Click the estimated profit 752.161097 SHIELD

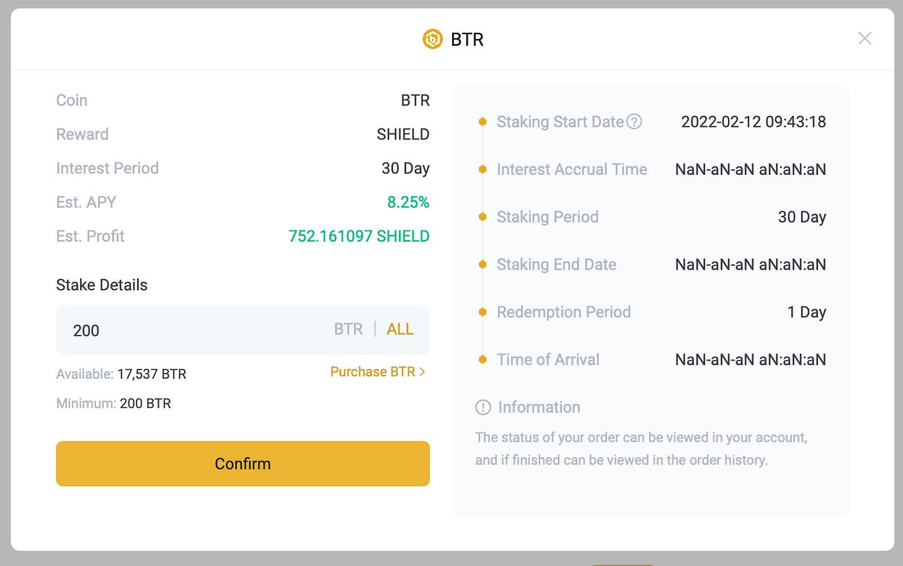pos(359,236)
